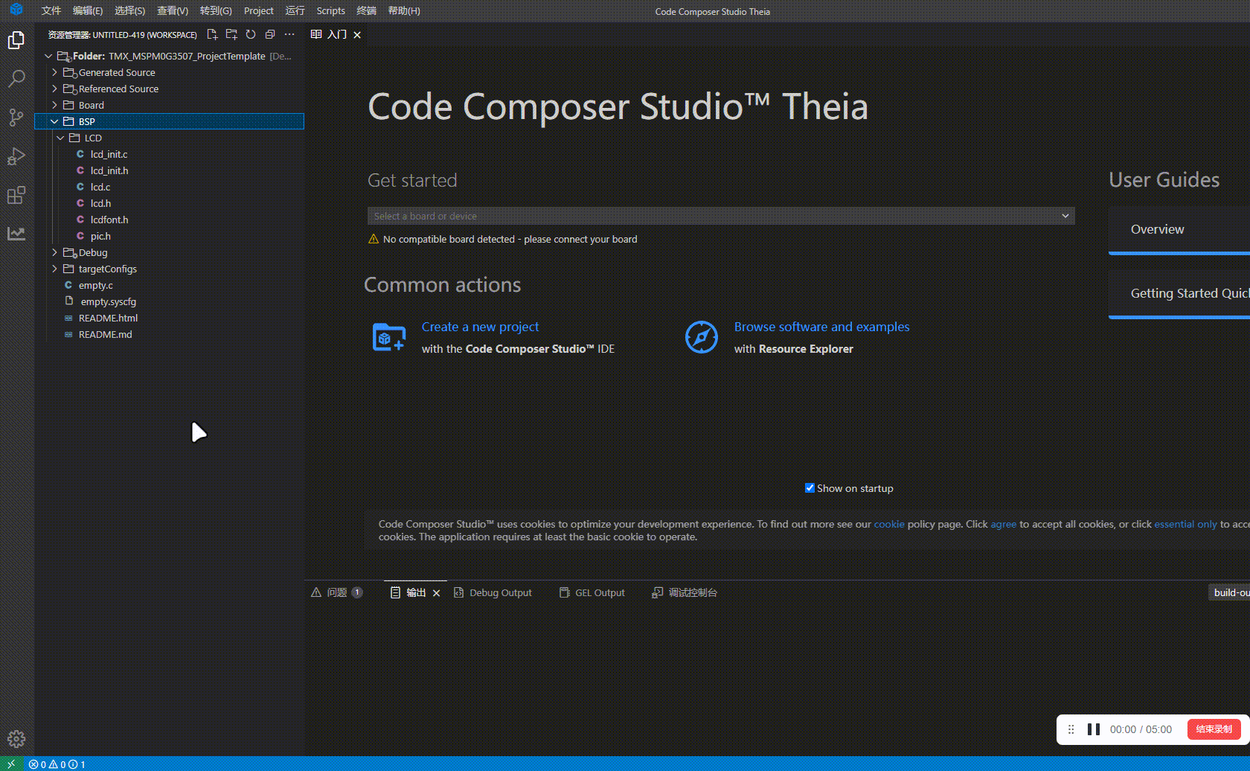
Task: Open the Manage settings gear icon
Action: [x=16, y=739]
